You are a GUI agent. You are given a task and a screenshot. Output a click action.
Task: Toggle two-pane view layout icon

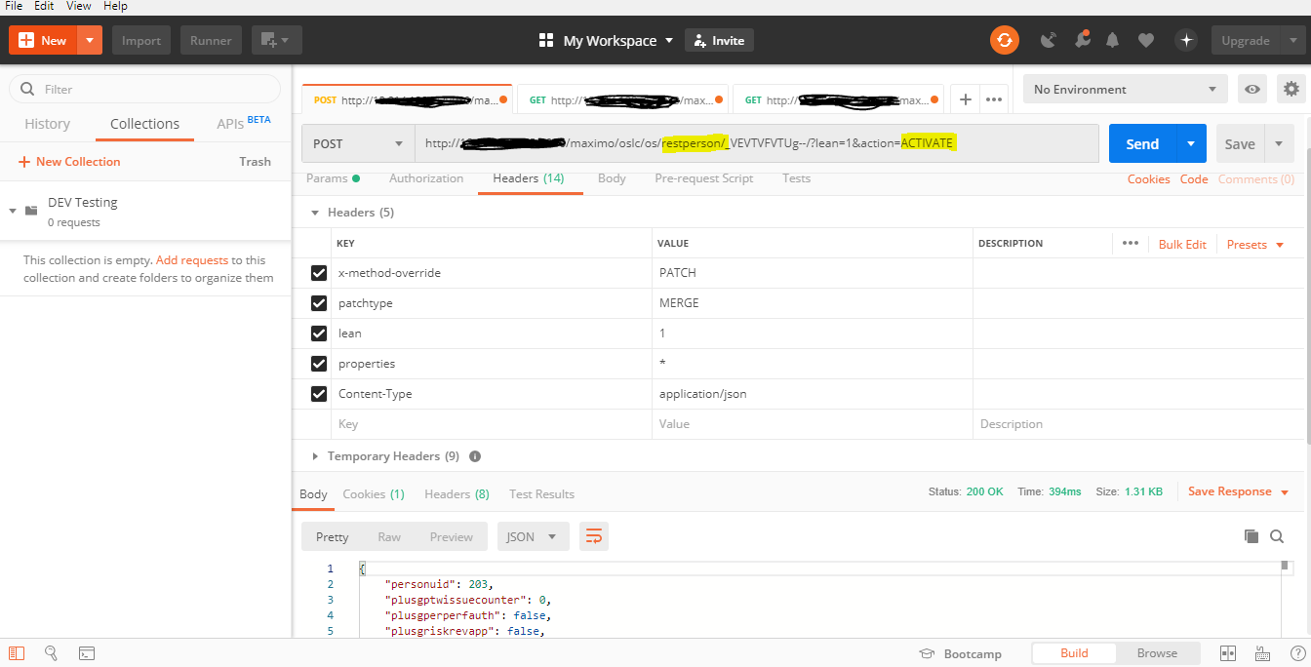coord(1228,653)
